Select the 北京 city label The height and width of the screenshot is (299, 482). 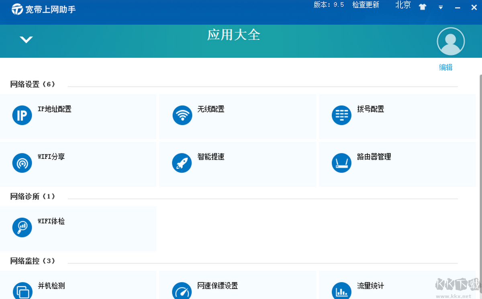[403, 5]
